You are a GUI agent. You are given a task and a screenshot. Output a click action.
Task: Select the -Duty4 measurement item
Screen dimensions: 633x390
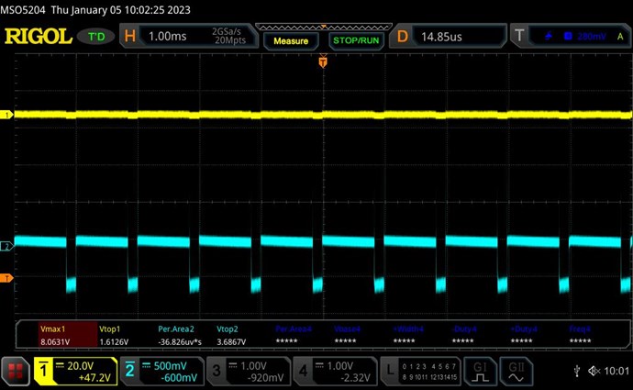click(x=464, y=335)
